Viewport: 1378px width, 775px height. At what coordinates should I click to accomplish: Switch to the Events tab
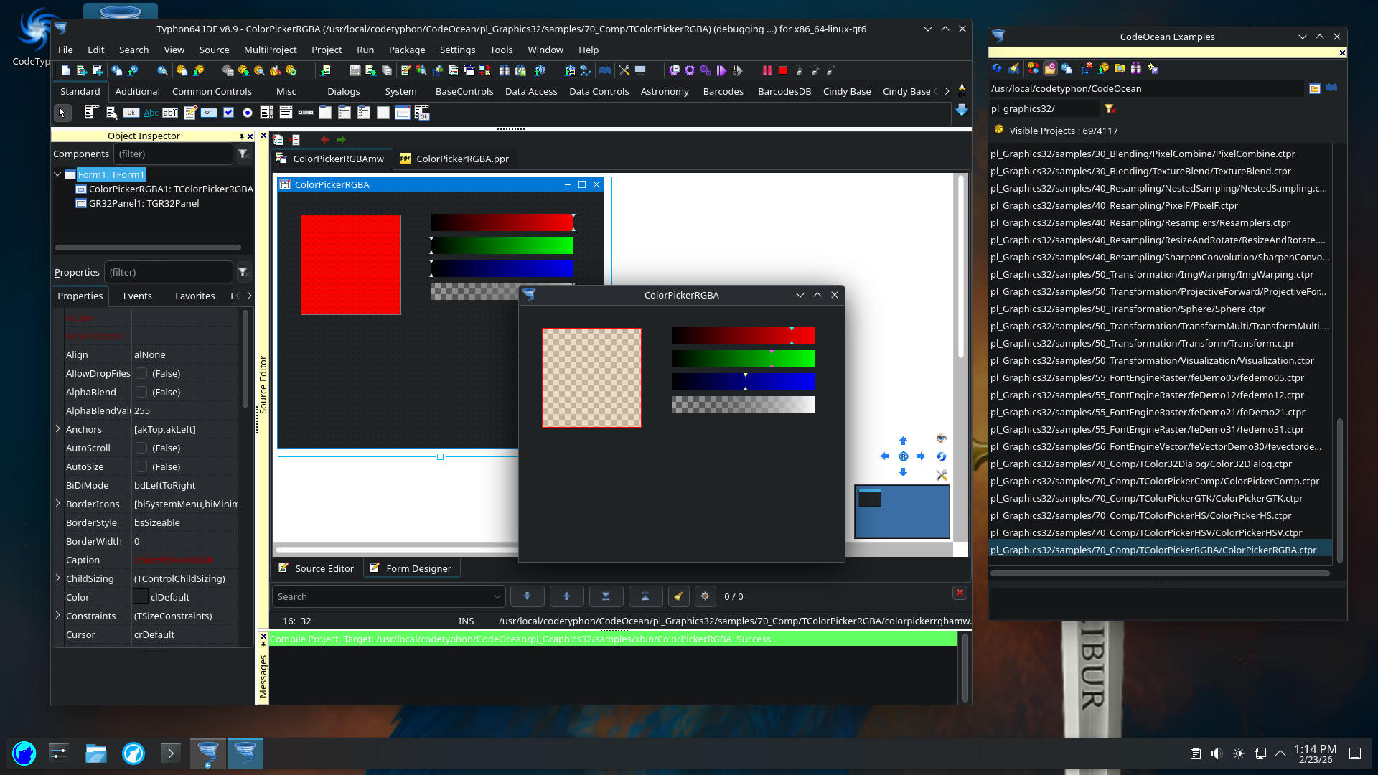point(137,296)
